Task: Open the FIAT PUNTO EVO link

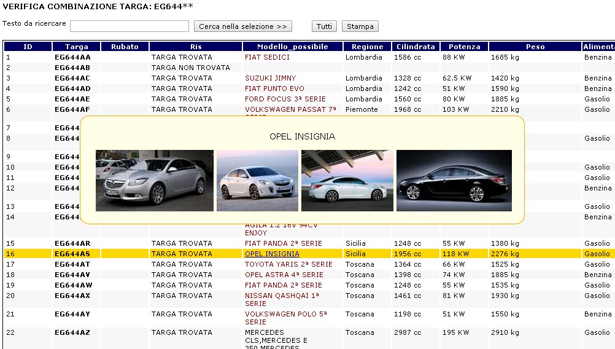Action: [x=274, y=88]
